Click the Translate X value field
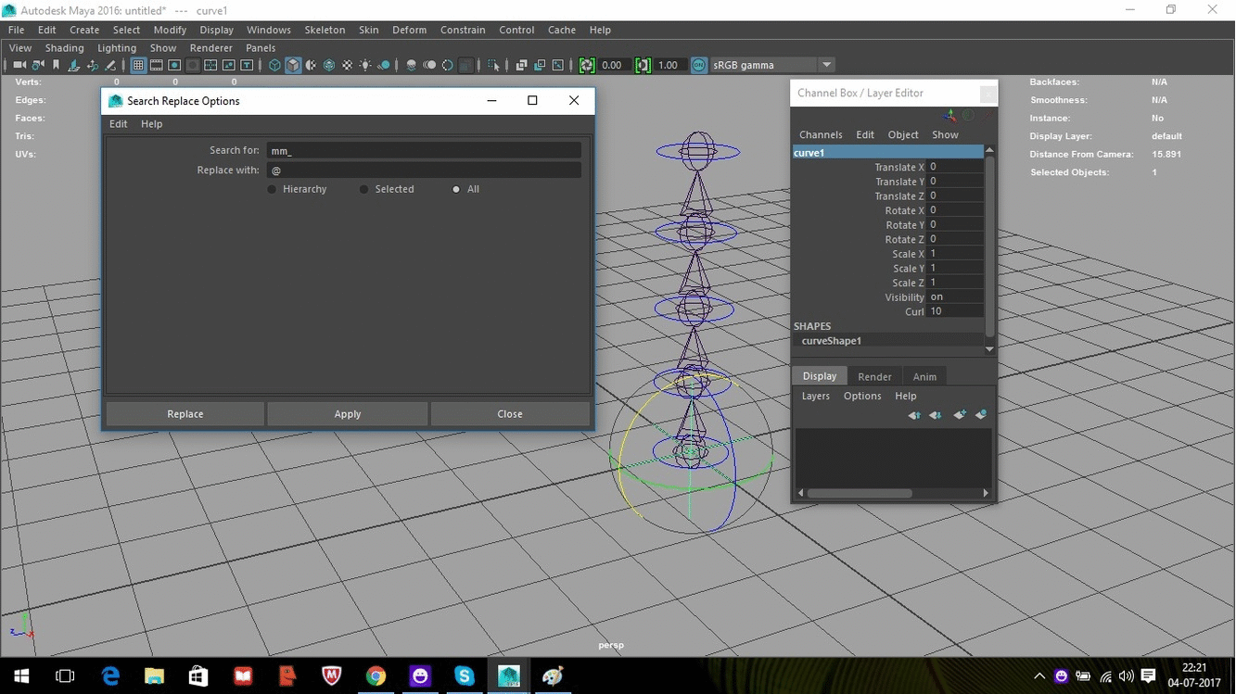Image resolution: width=1236 pixels, height=694 pixels. coord(955,168)
